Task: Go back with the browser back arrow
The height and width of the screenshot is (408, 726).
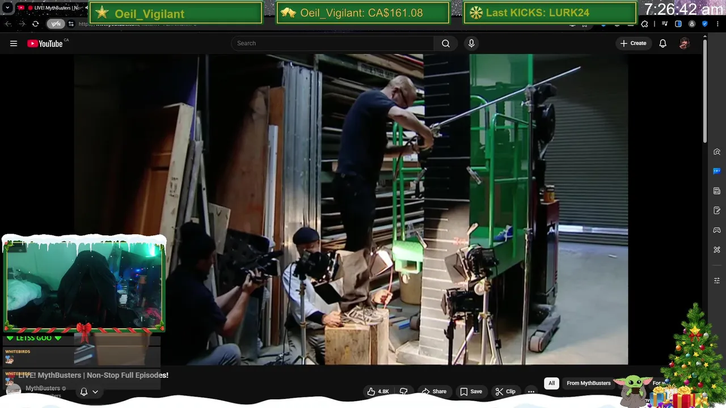Action: point(8,24)
